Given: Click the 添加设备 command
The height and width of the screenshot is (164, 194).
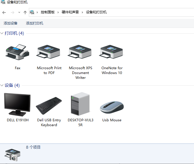Looking at the screenshot, I should coord(11,23).
